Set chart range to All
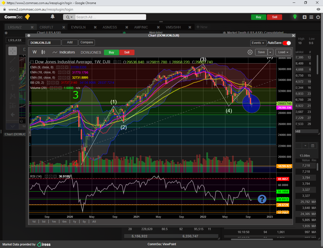 point(94,222)
